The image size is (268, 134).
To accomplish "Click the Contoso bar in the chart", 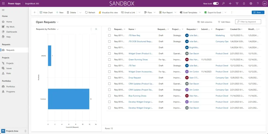I will point(68,99).
